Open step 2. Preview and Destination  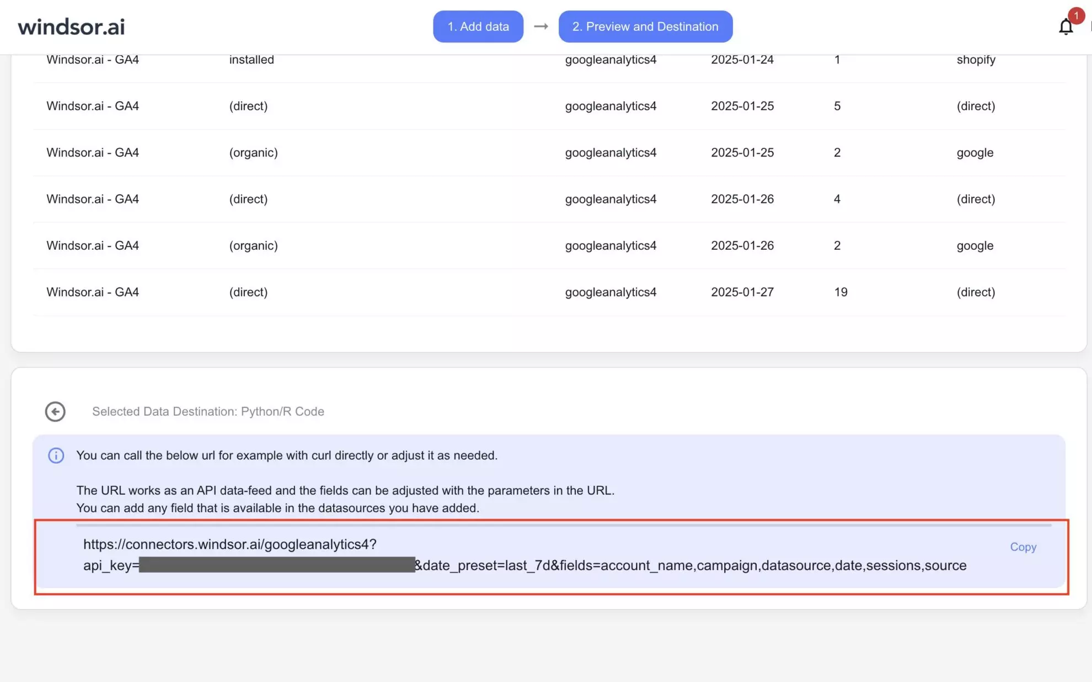click(645, 26)
